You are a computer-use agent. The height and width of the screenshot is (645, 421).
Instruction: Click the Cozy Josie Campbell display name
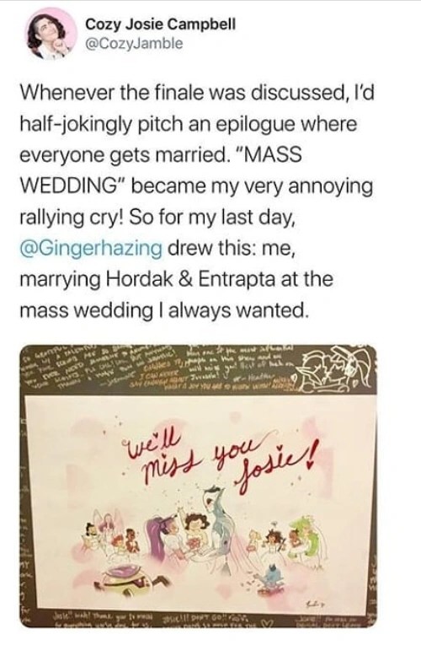coord(161,24)
